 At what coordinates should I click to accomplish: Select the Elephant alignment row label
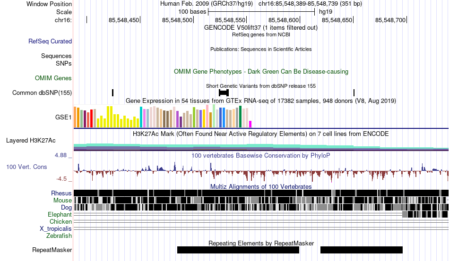pos(60,214)
